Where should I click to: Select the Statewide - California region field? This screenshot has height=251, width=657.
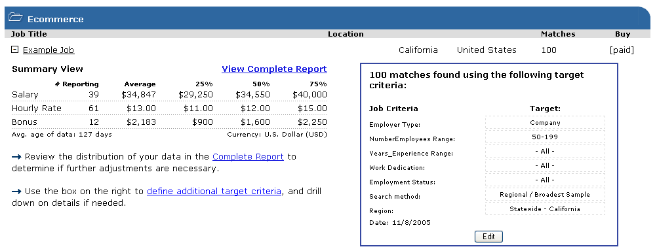(545, 209)
